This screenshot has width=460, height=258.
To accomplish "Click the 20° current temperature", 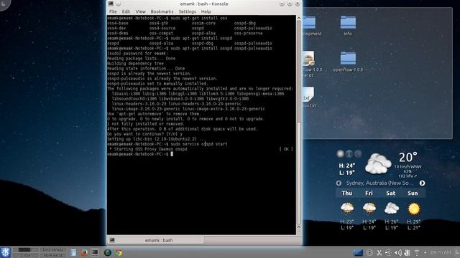I will click(x=408, y=158).
